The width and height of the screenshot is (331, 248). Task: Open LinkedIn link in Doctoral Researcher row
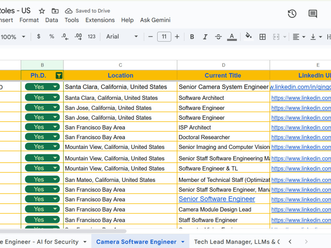(x=301, y=137)
